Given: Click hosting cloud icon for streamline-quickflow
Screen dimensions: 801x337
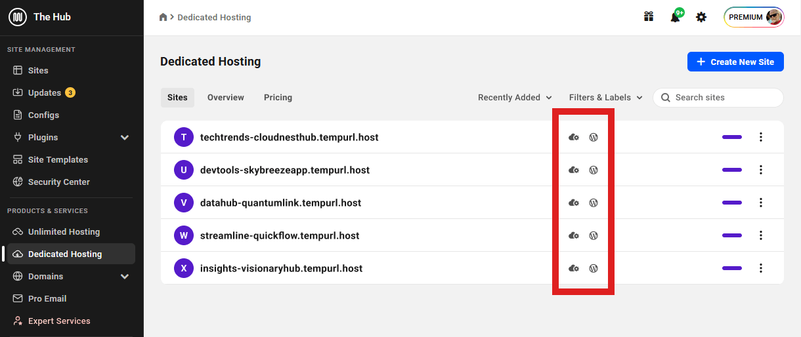Looking at the screenshot, I should click(x=574, y=235).
